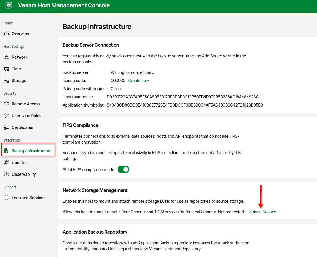Click Submit Request link

point(263,212)
